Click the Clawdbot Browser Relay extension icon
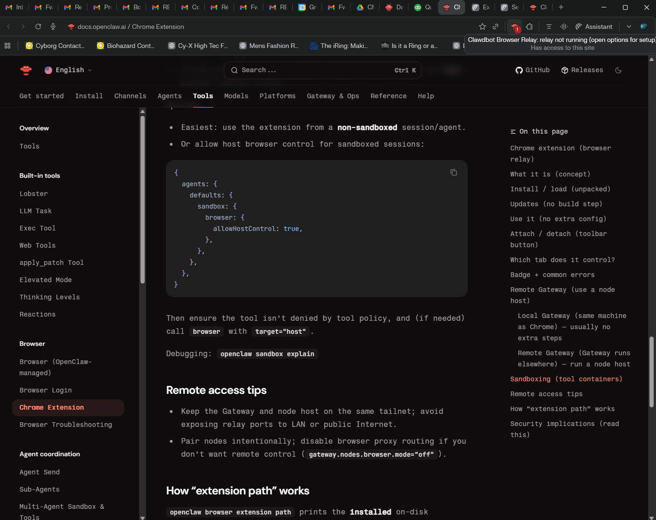Image resolution: width=656 pixels, height=520 pixels. click(x=514, y=27)
